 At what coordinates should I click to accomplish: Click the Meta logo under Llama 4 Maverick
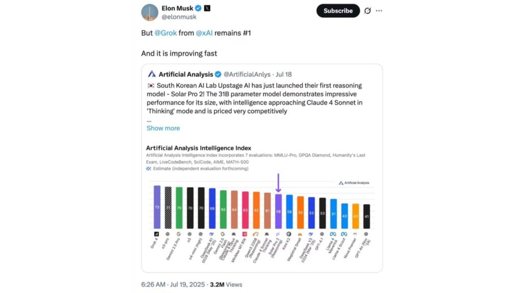click(333, 233)
